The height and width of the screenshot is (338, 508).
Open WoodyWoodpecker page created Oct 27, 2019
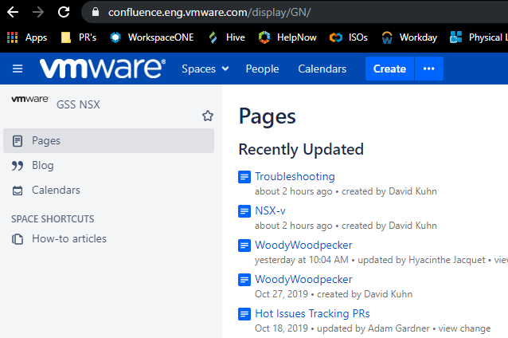(303, 279)
